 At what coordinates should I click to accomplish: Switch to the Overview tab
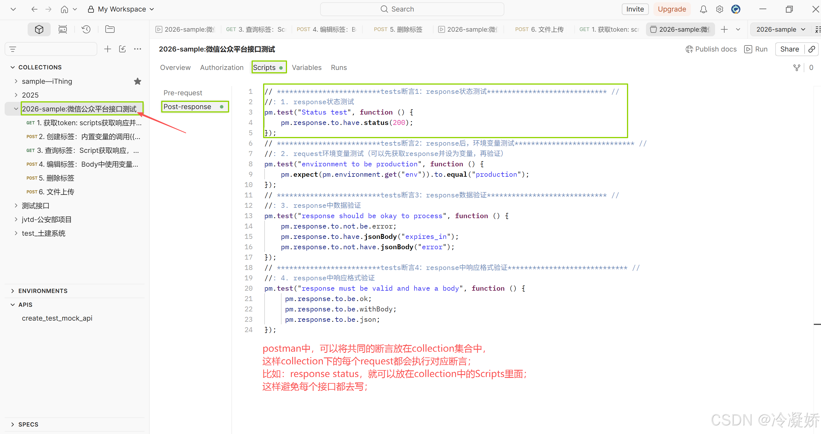click(175, 68)
